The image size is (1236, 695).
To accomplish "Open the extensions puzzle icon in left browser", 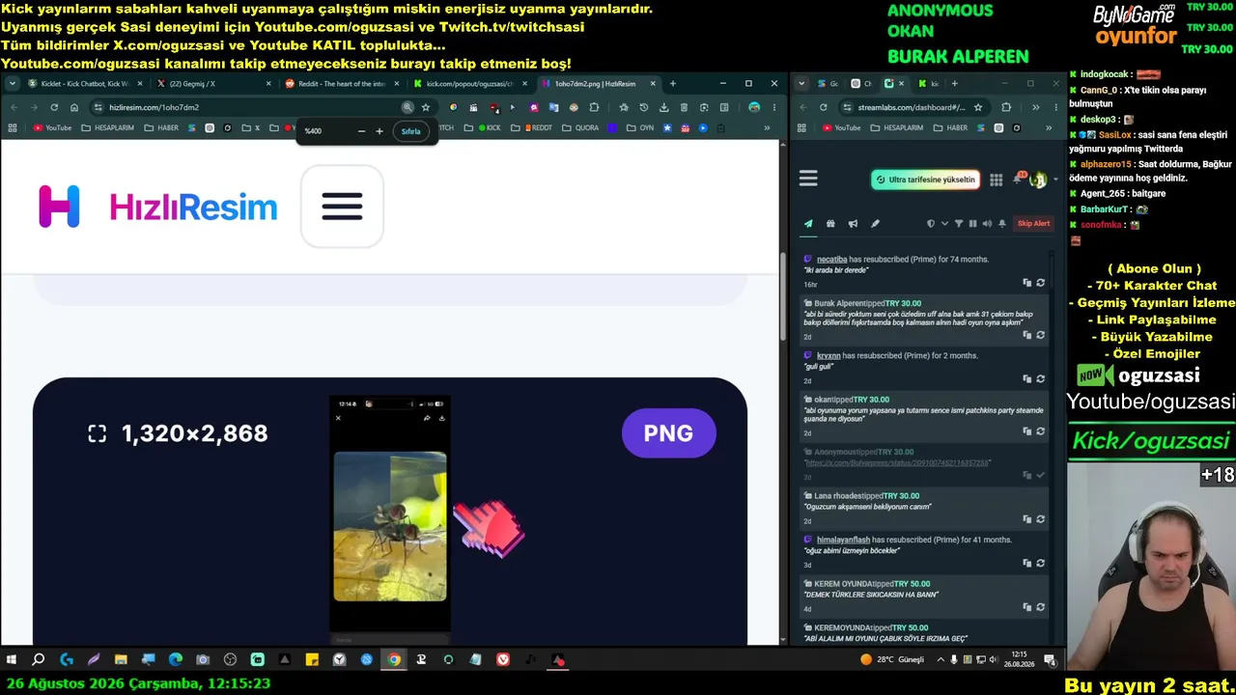I will coord(594,107).
